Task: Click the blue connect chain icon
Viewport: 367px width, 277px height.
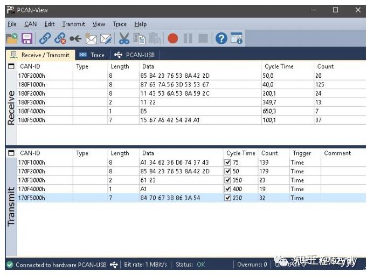Action: pos(45,38)
